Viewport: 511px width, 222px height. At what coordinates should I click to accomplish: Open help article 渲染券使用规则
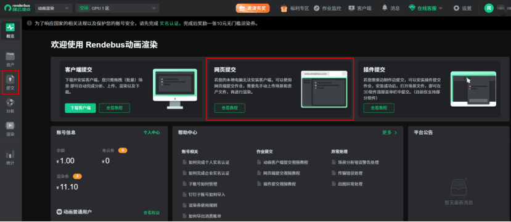pos(203,205)
